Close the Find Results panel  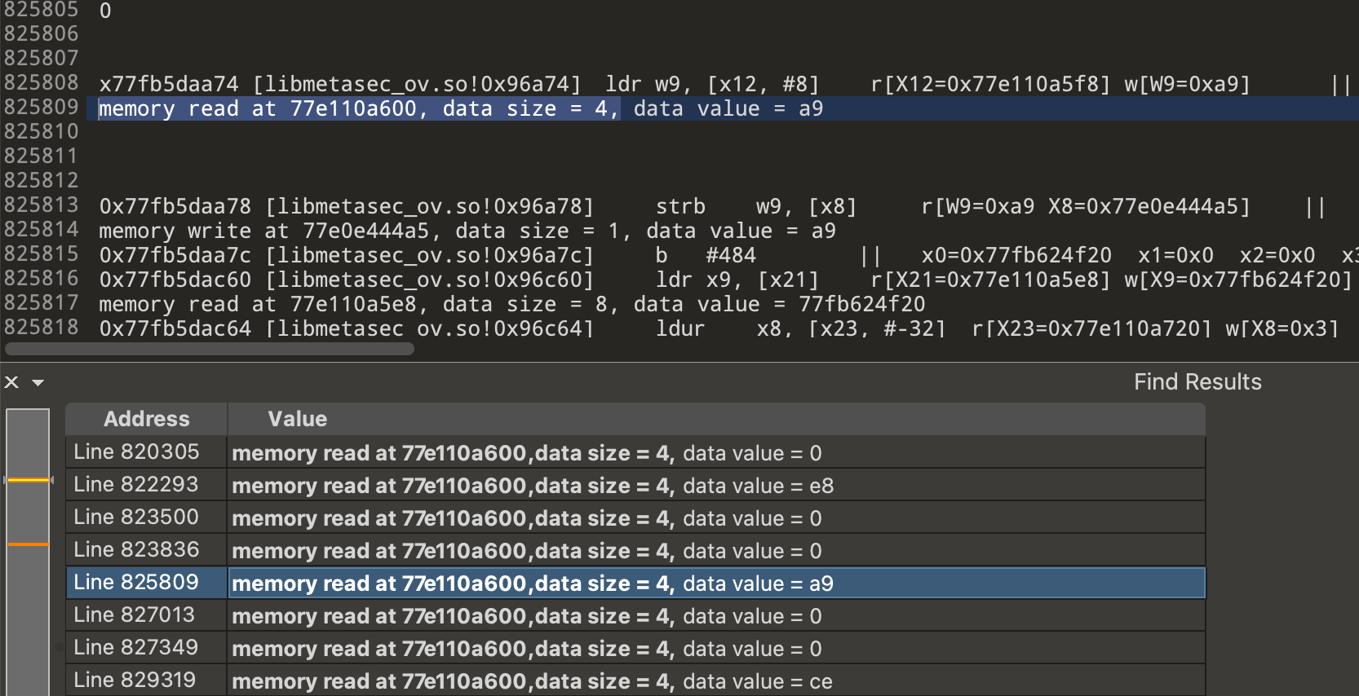[11, 382]
